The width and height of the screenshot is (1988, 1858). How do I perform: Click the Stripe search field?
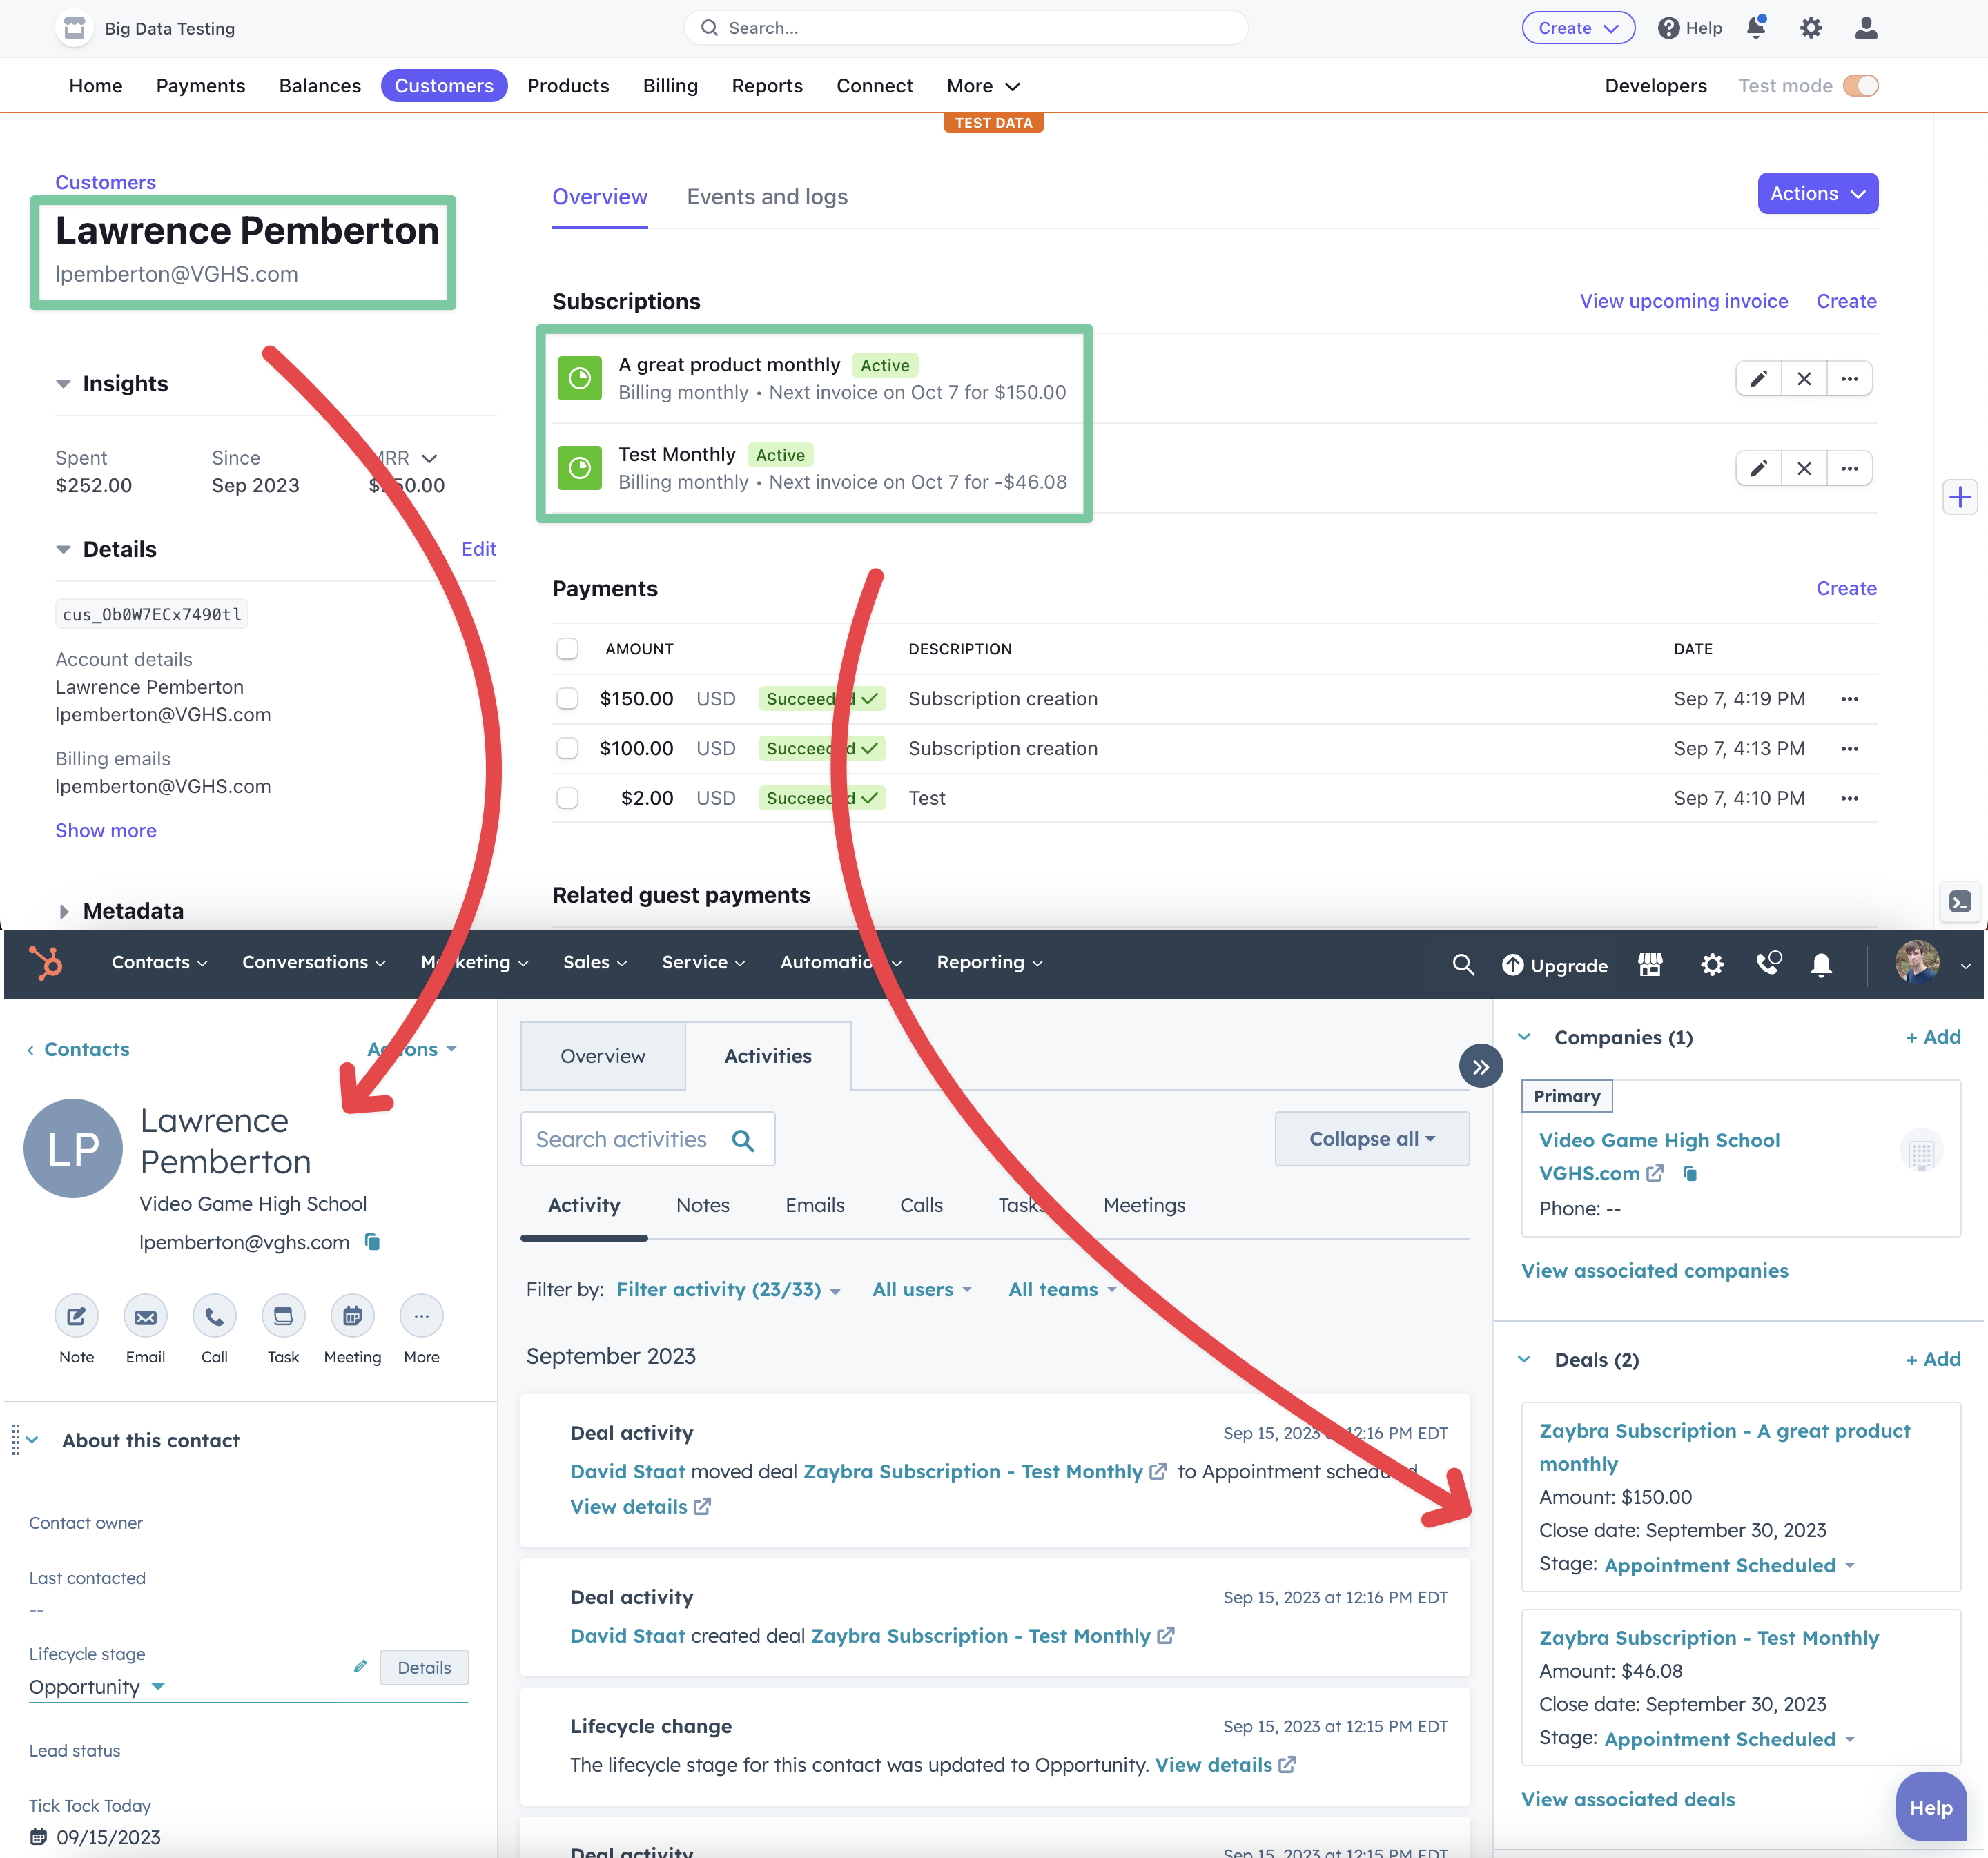[x=966, y=28]
